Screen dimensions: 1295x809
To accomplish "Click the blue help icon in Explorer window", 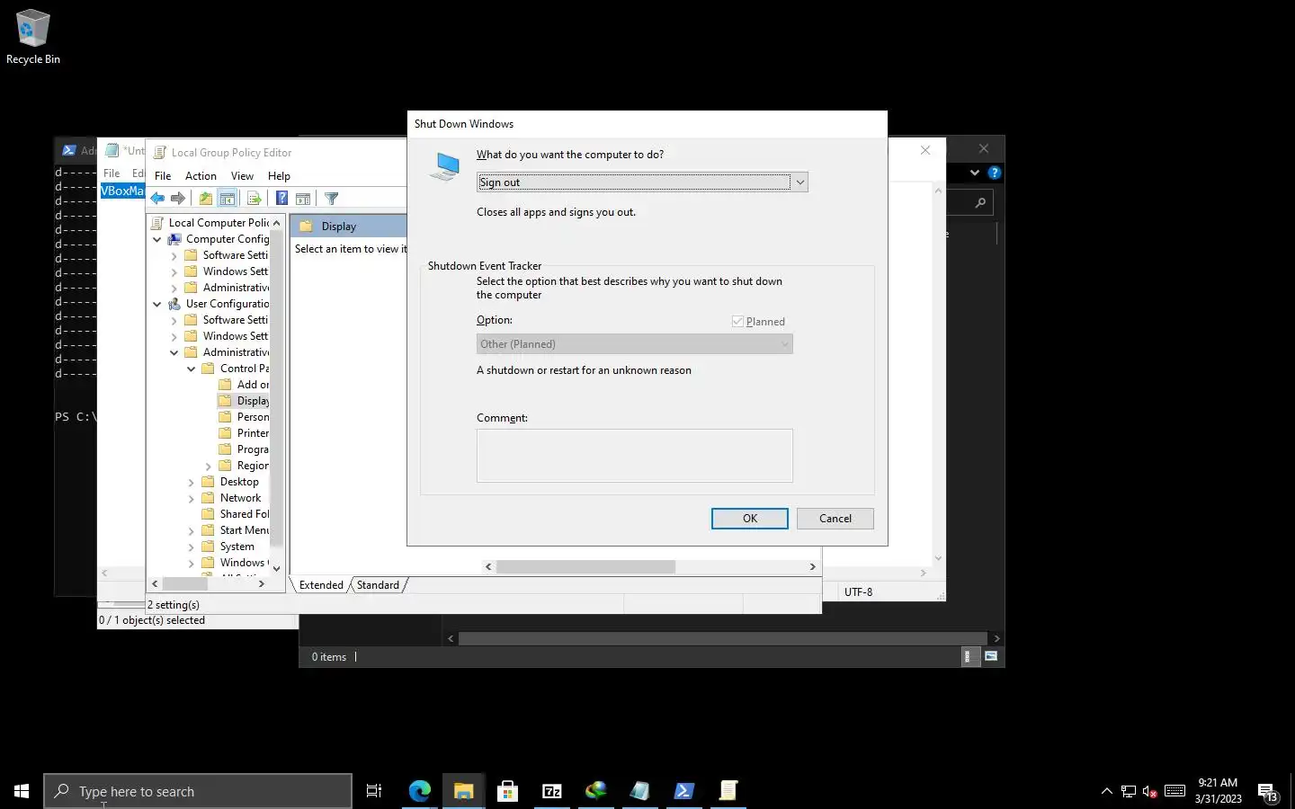I will click(x=994, y=173).
